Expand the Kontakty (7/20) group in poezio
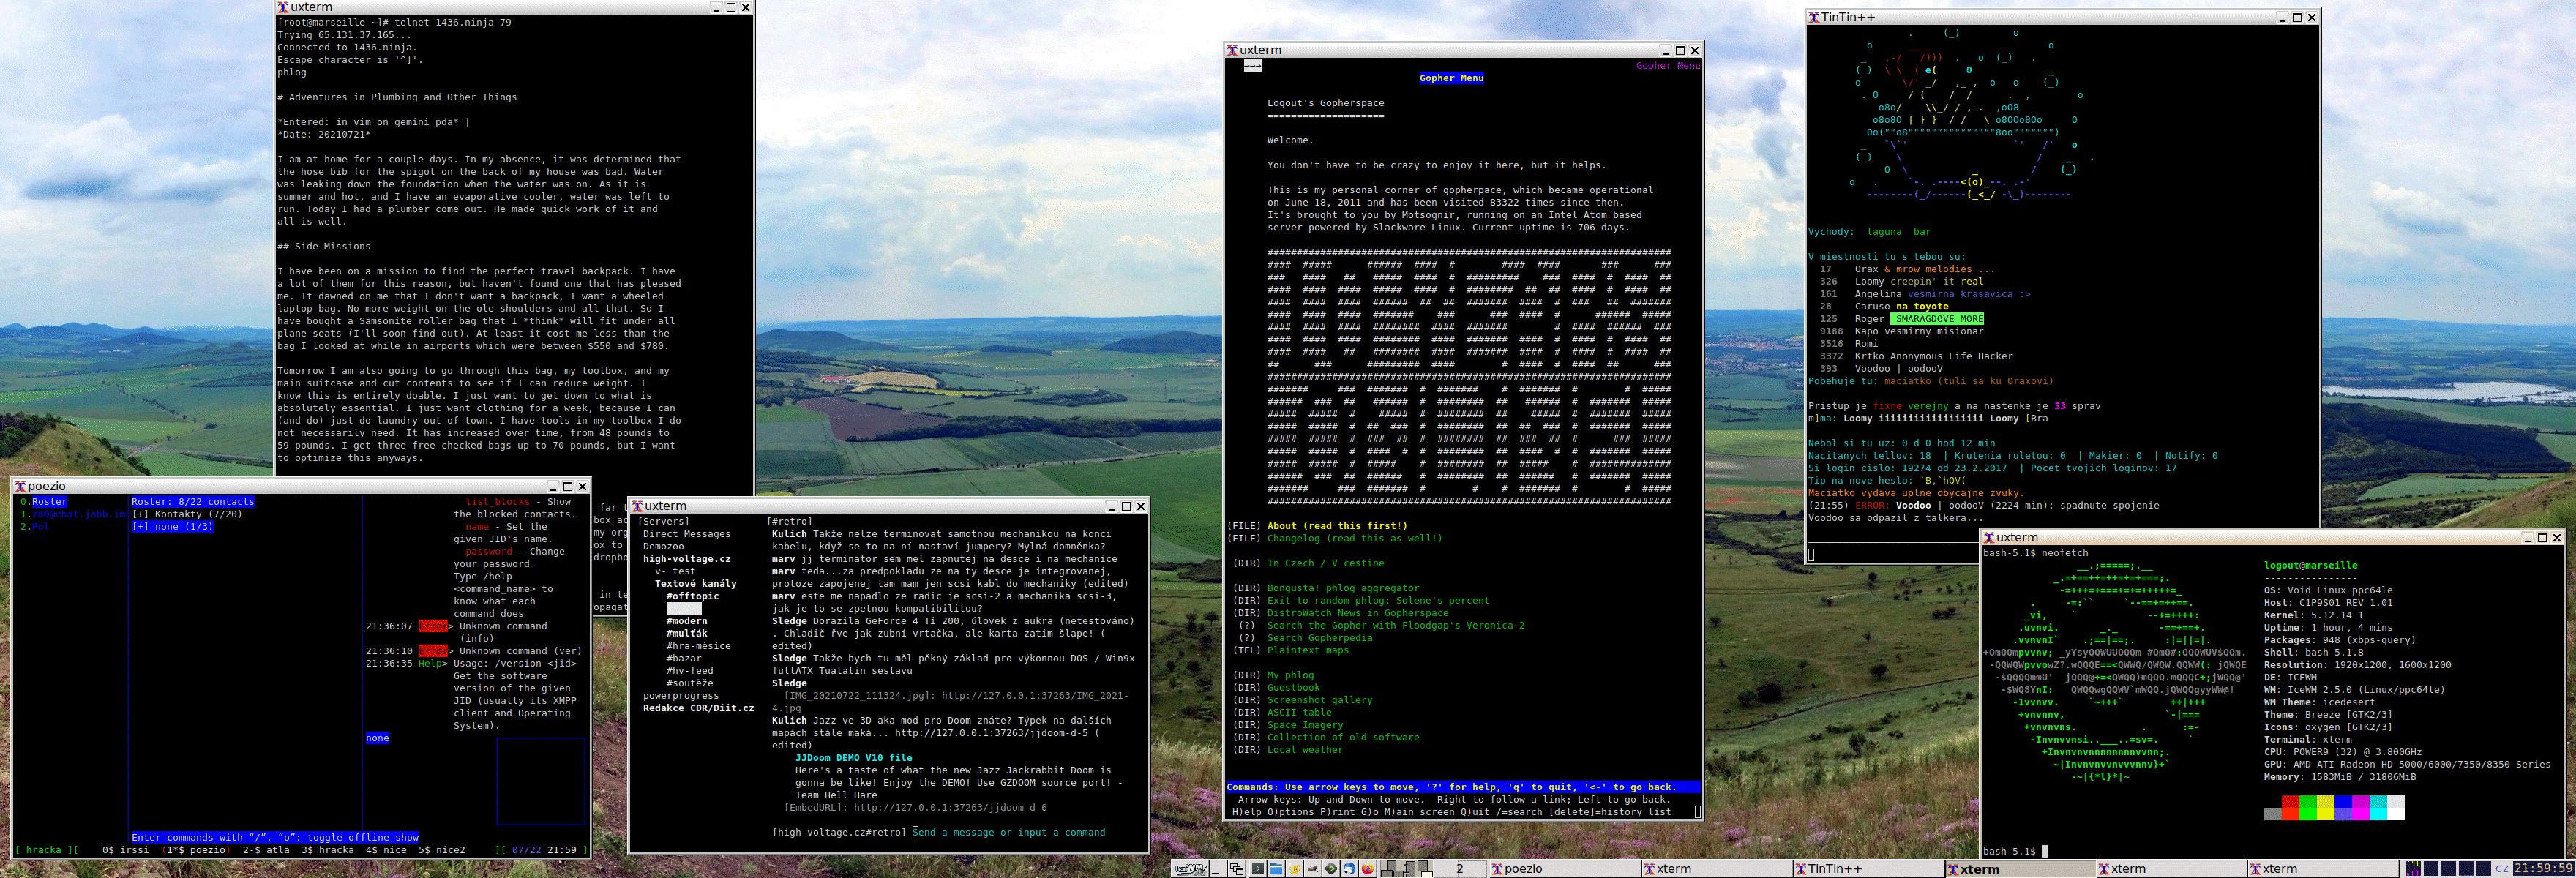 (x=188, y=514)
